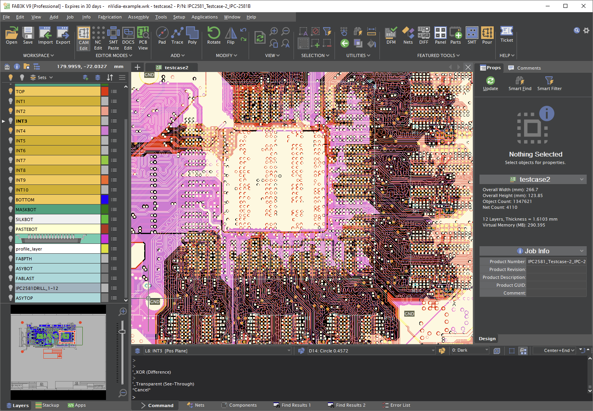
Task: Toggle visibility bulb for MASKBOT layer
Action: point(11,209)
